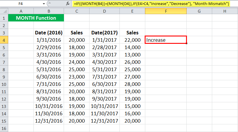Select row 1 header

point(4,18)
